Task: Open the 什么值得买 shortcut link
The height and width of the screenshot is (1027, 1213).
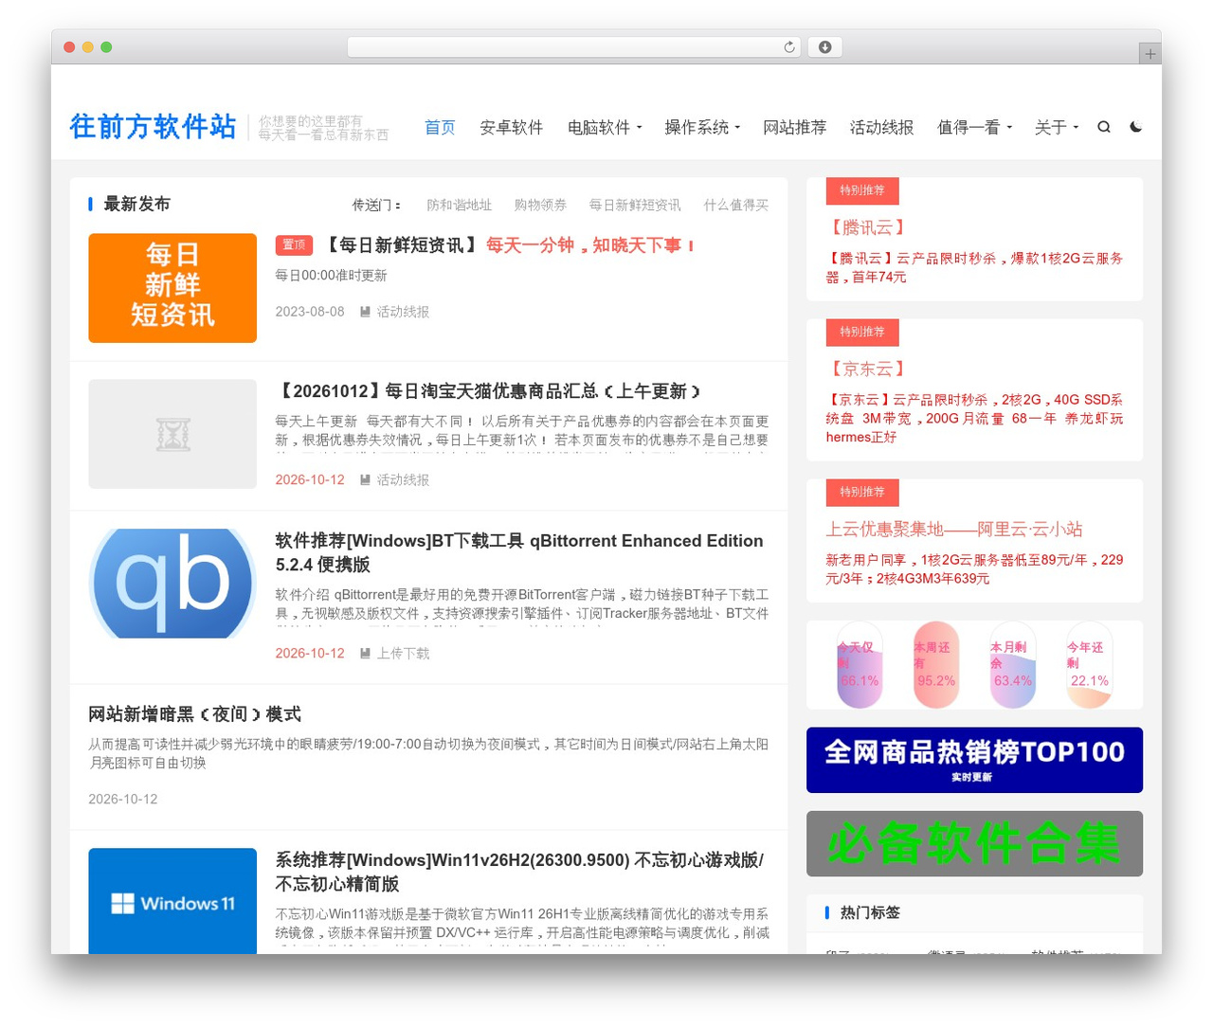Action: (x=736, y=205)
